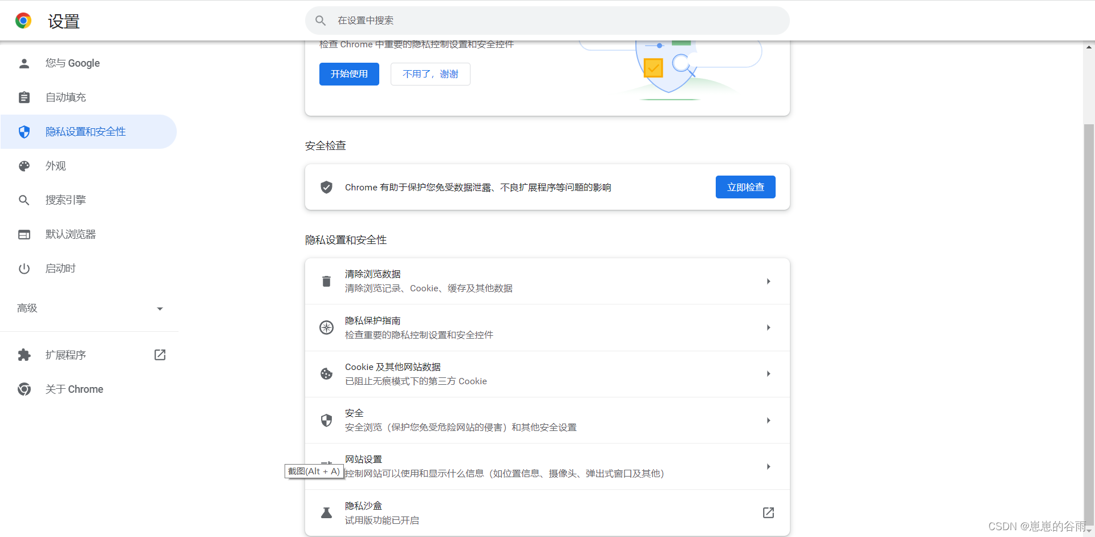Open 扩展程序 from the sidebar
Image resolution: width=1095 pixels, height=537 pixels.
[89, 355]
